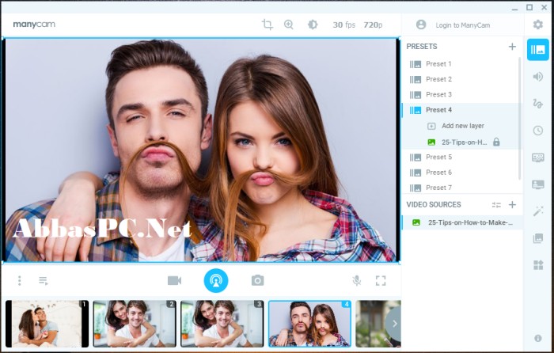This screenshot has width=554, height=353.
Task: Change the 720p resolution setting
Action: (373, 25)
